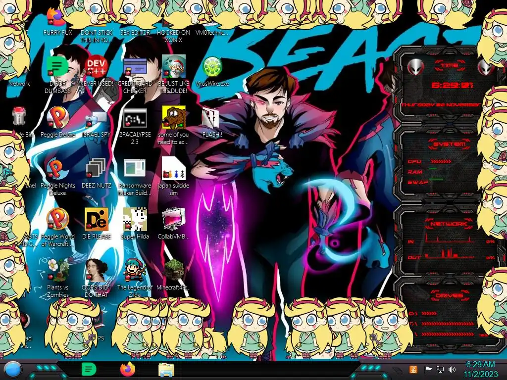Open CollabVMB... desktop icon
This screenshot has height=380, width=507.
click(173, 224)
